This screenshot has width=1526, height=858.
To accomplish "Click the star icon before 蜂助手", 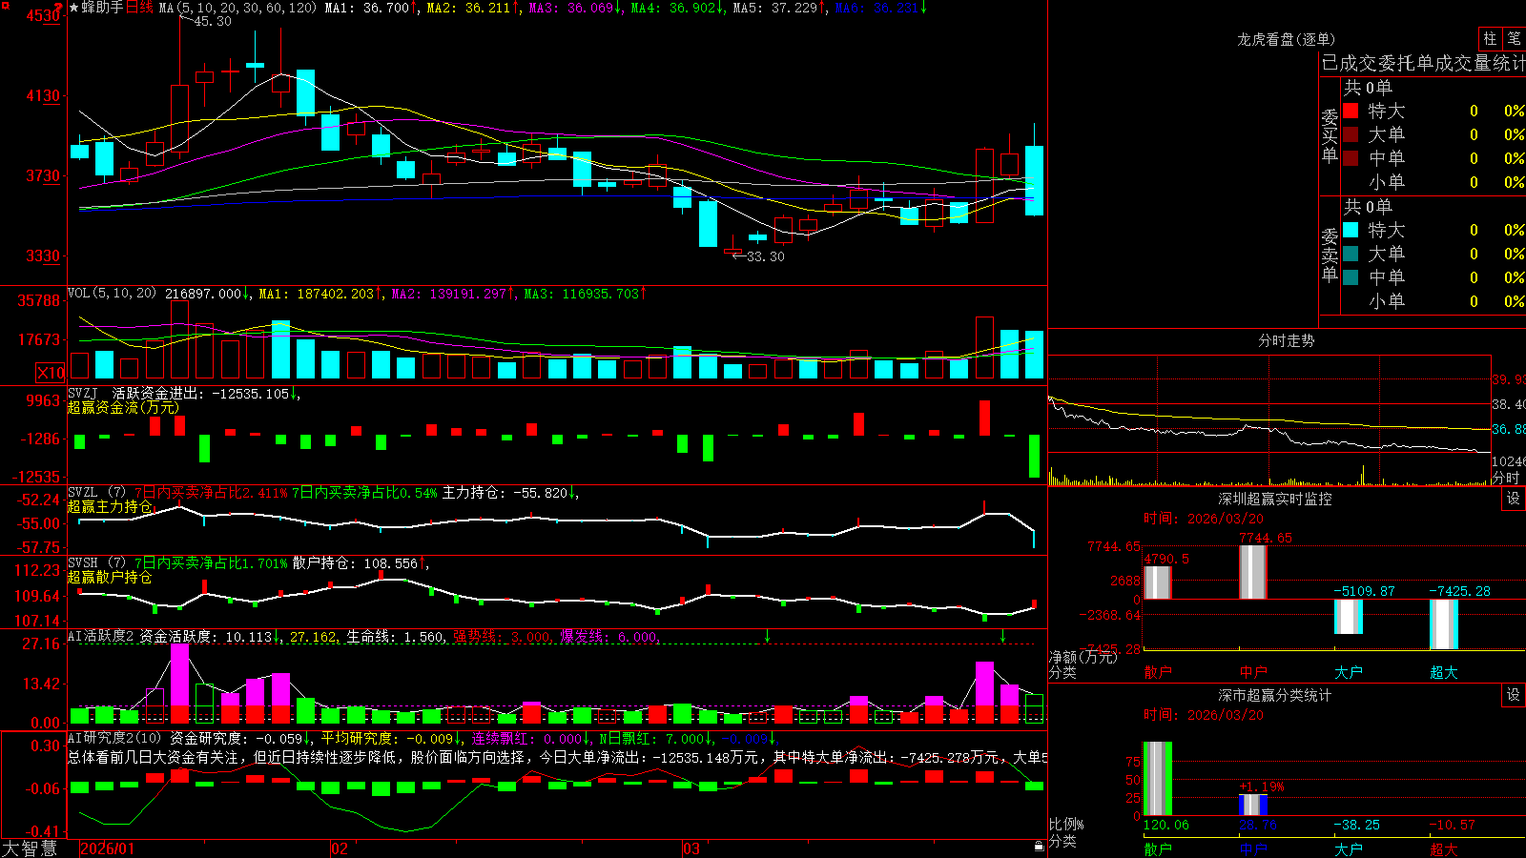I will point(74,8).
